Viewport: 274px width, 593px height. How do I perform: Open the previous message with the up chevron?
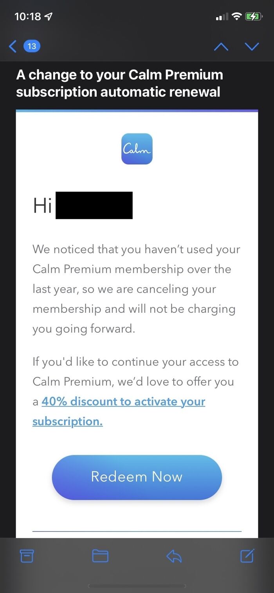pos(221,46)
